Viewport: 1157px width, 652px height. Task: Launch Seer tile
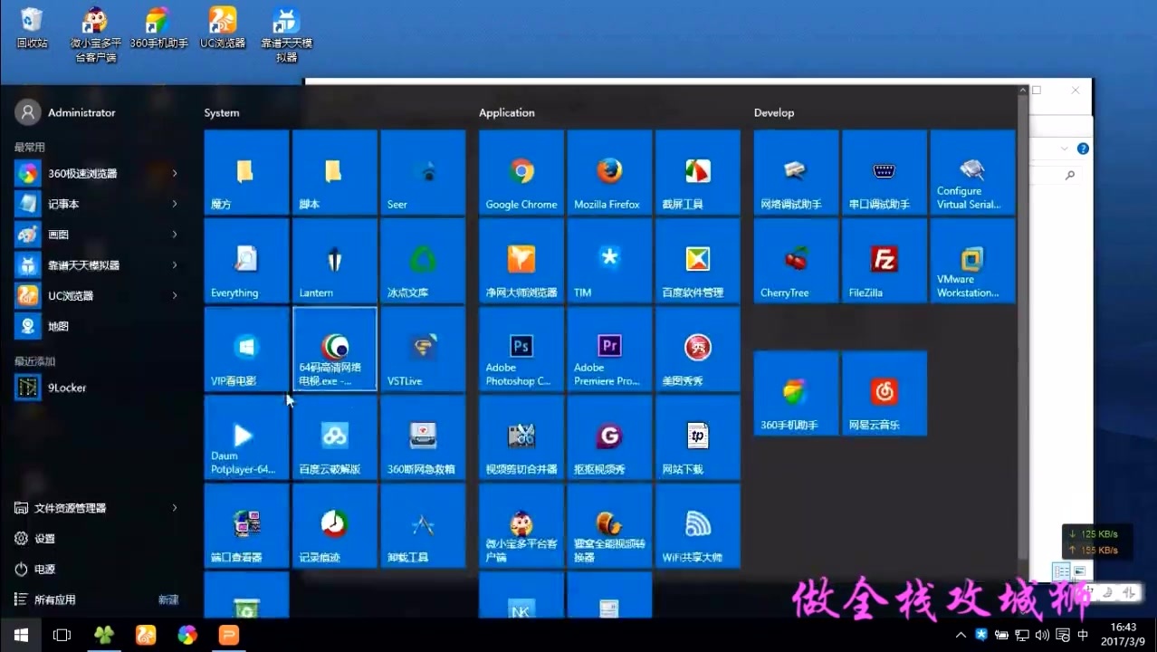point(423,172)
